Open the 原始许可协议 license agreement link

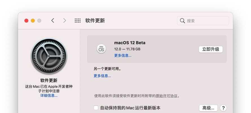[x=166, y=96]
